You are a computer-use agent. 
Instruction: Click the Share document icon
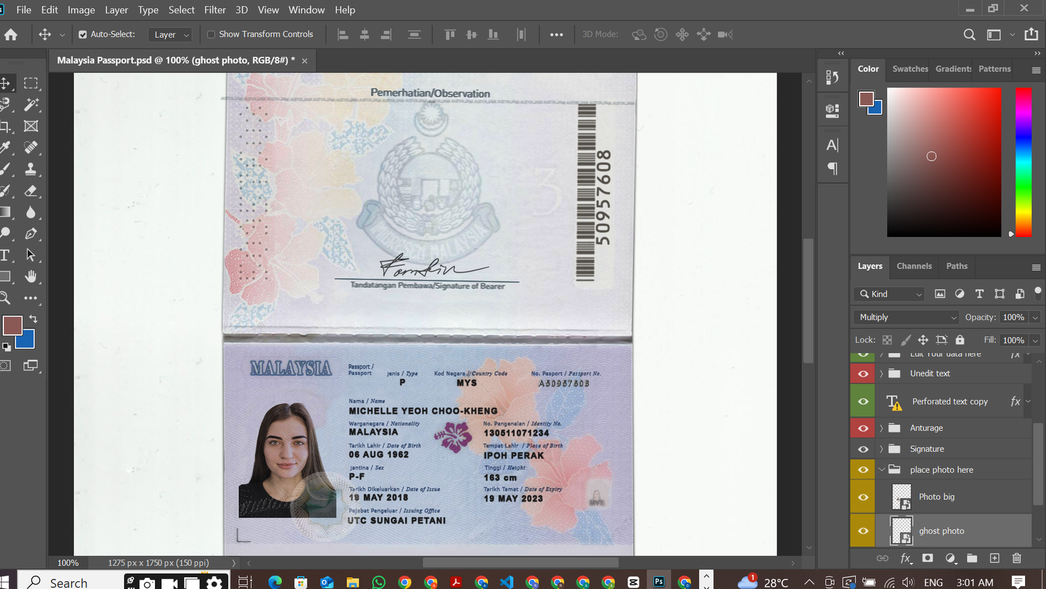[x=1032, y=34]
